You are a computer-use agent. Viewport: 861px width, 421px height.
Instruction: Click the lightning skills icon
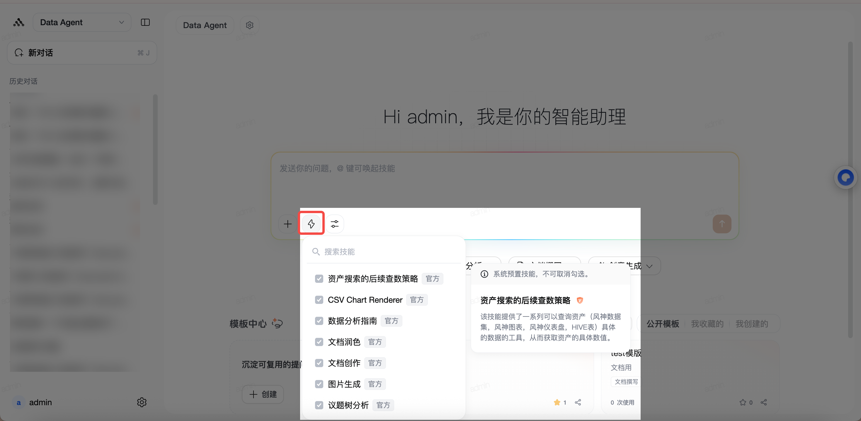click(x=311, y=224)
